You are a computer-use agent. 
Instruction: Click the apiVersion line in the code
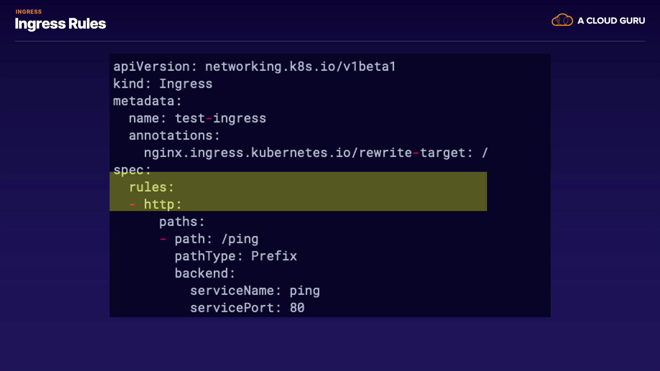(254, 67)
